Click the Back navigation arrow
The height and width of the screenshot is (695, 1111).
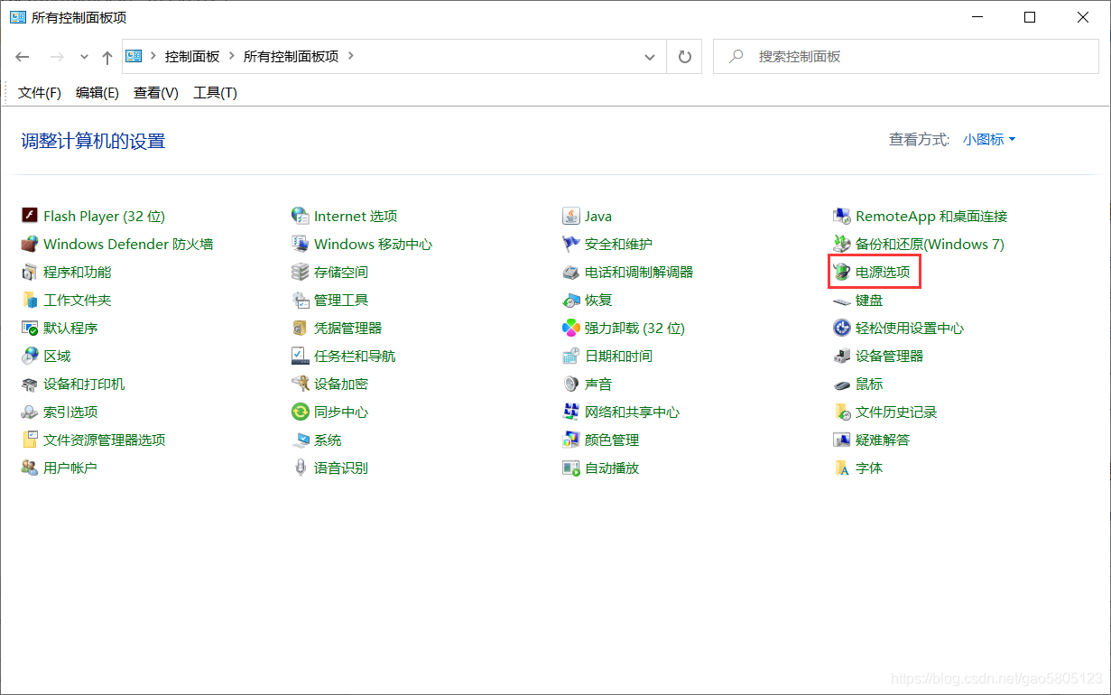pos(23,56)
